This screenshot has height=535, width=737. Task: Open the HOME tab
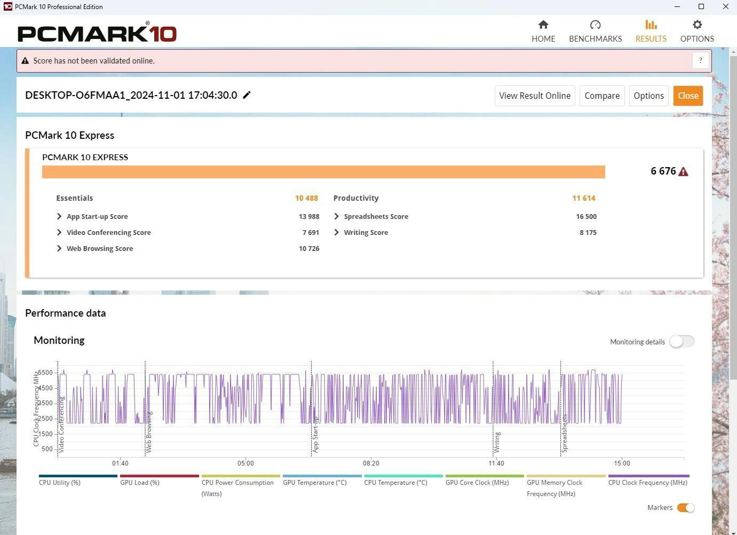(x=543, y=31)
